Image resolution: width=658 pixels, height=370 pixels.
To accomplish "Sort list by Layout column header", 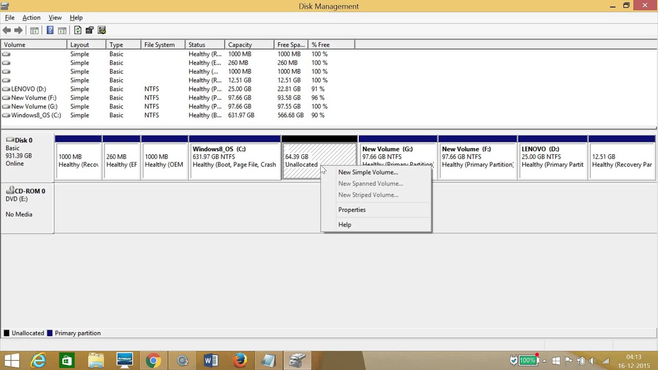I will point(86,45).
